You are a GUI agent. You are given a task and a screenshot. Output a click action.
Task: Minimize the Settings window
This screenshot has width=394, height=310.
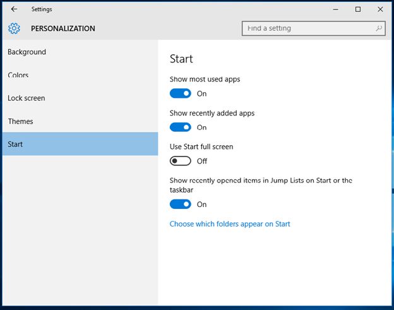(335, 9)
